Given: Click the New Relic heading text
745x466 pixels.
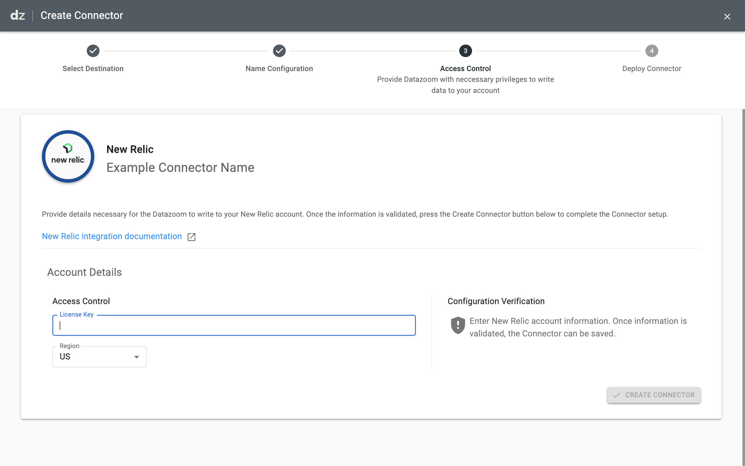Looking at the screenshot, I should (130, 149).
